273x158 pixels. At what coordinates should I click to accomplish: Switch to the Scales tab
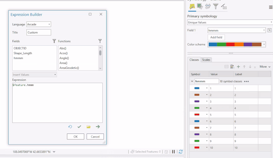pyautogui.click(x=206, y=60)
